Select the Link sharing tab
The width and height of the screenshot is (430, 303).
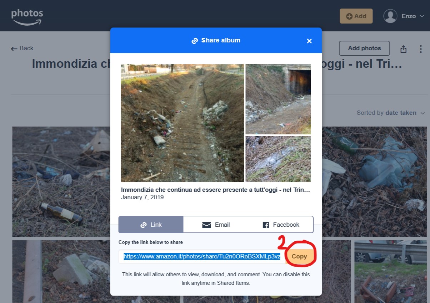click(x=151, y=225)
